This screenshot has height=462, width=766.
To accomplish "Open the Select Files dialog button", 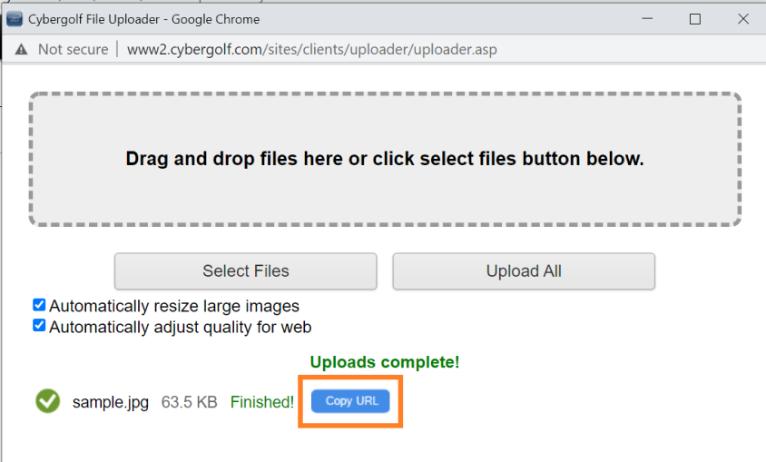I will pos(246,271).
